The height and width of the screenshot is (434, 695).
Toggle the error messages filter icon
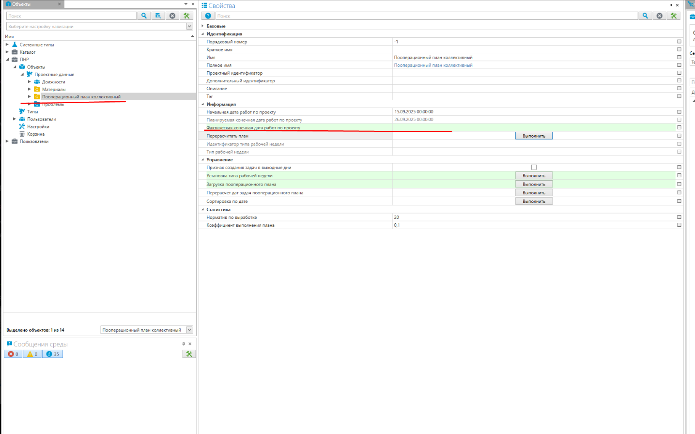click(13, 354)
